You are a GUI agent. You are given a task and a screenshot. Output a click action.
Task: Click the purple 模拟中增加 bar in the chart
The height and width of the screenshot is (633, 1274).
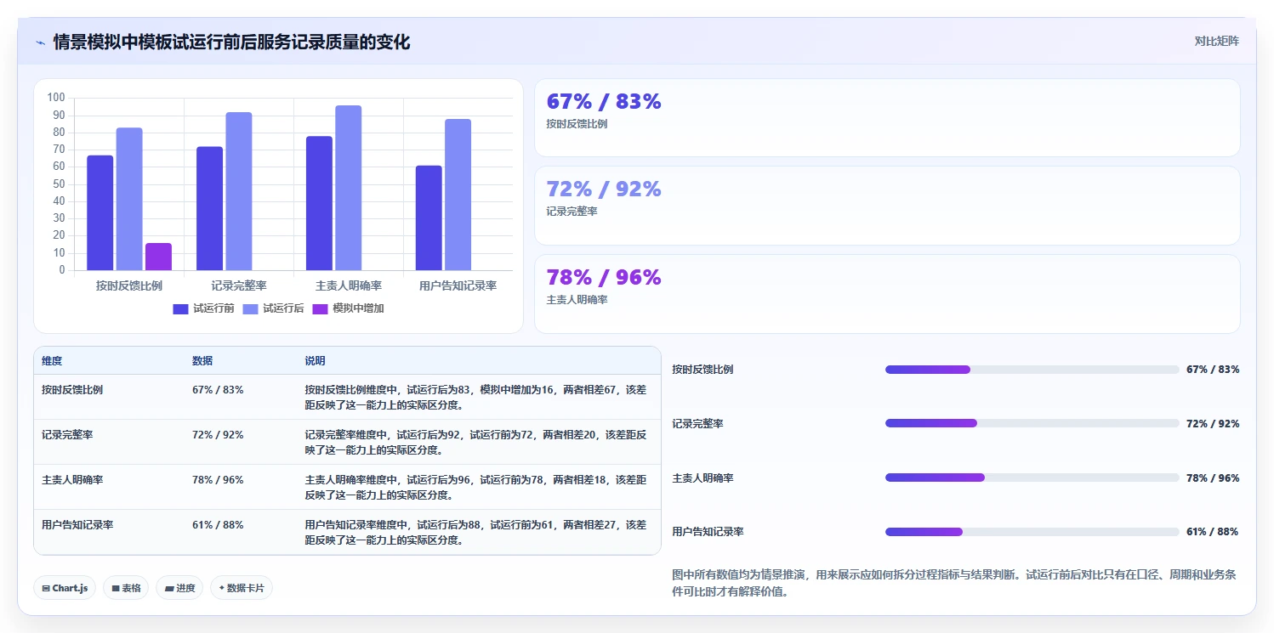coord(158,257)
